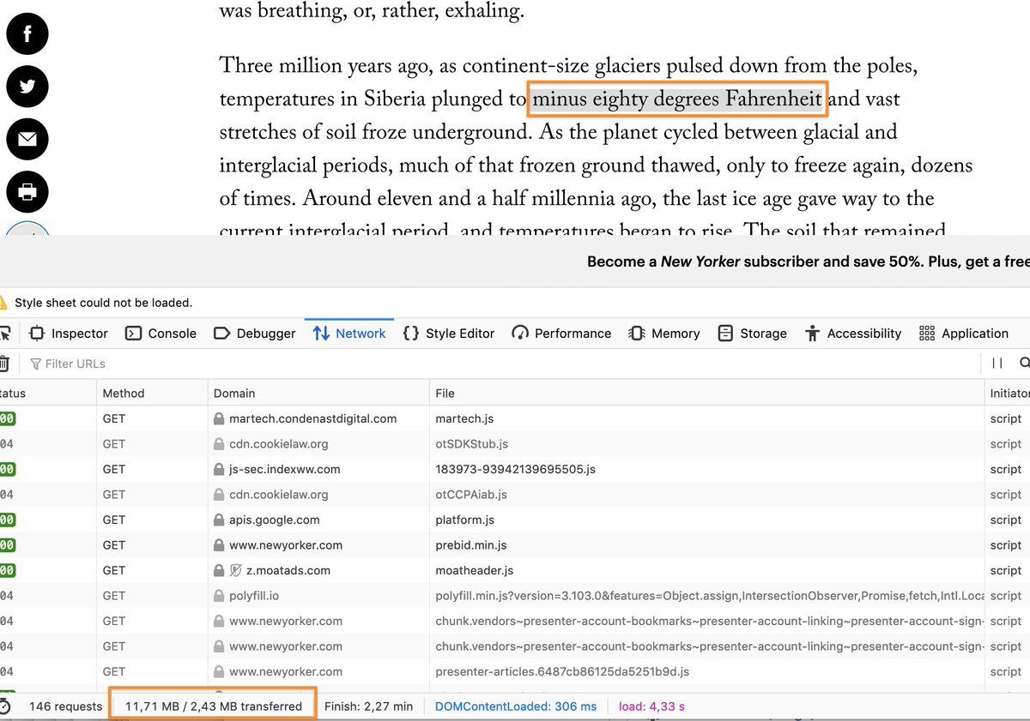Click lock icon next to apis.google.com

220,520
